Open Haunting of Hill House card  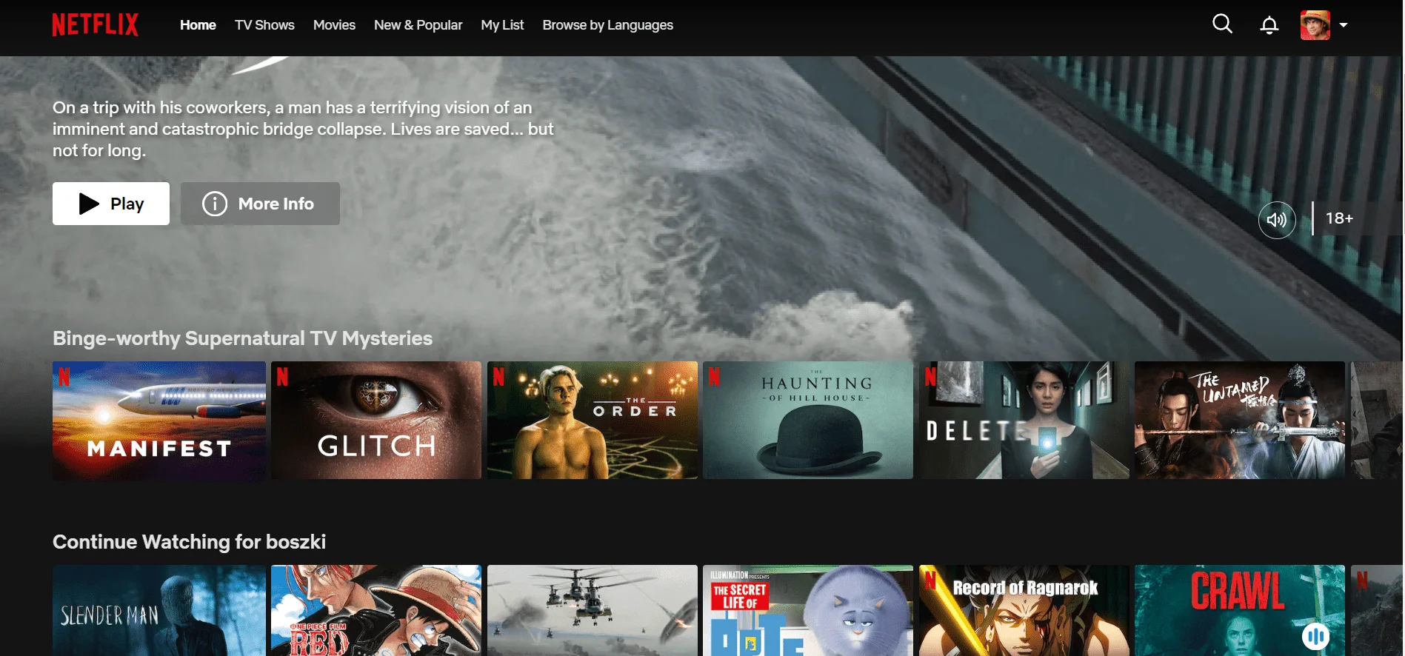click(x=808, y=421)
